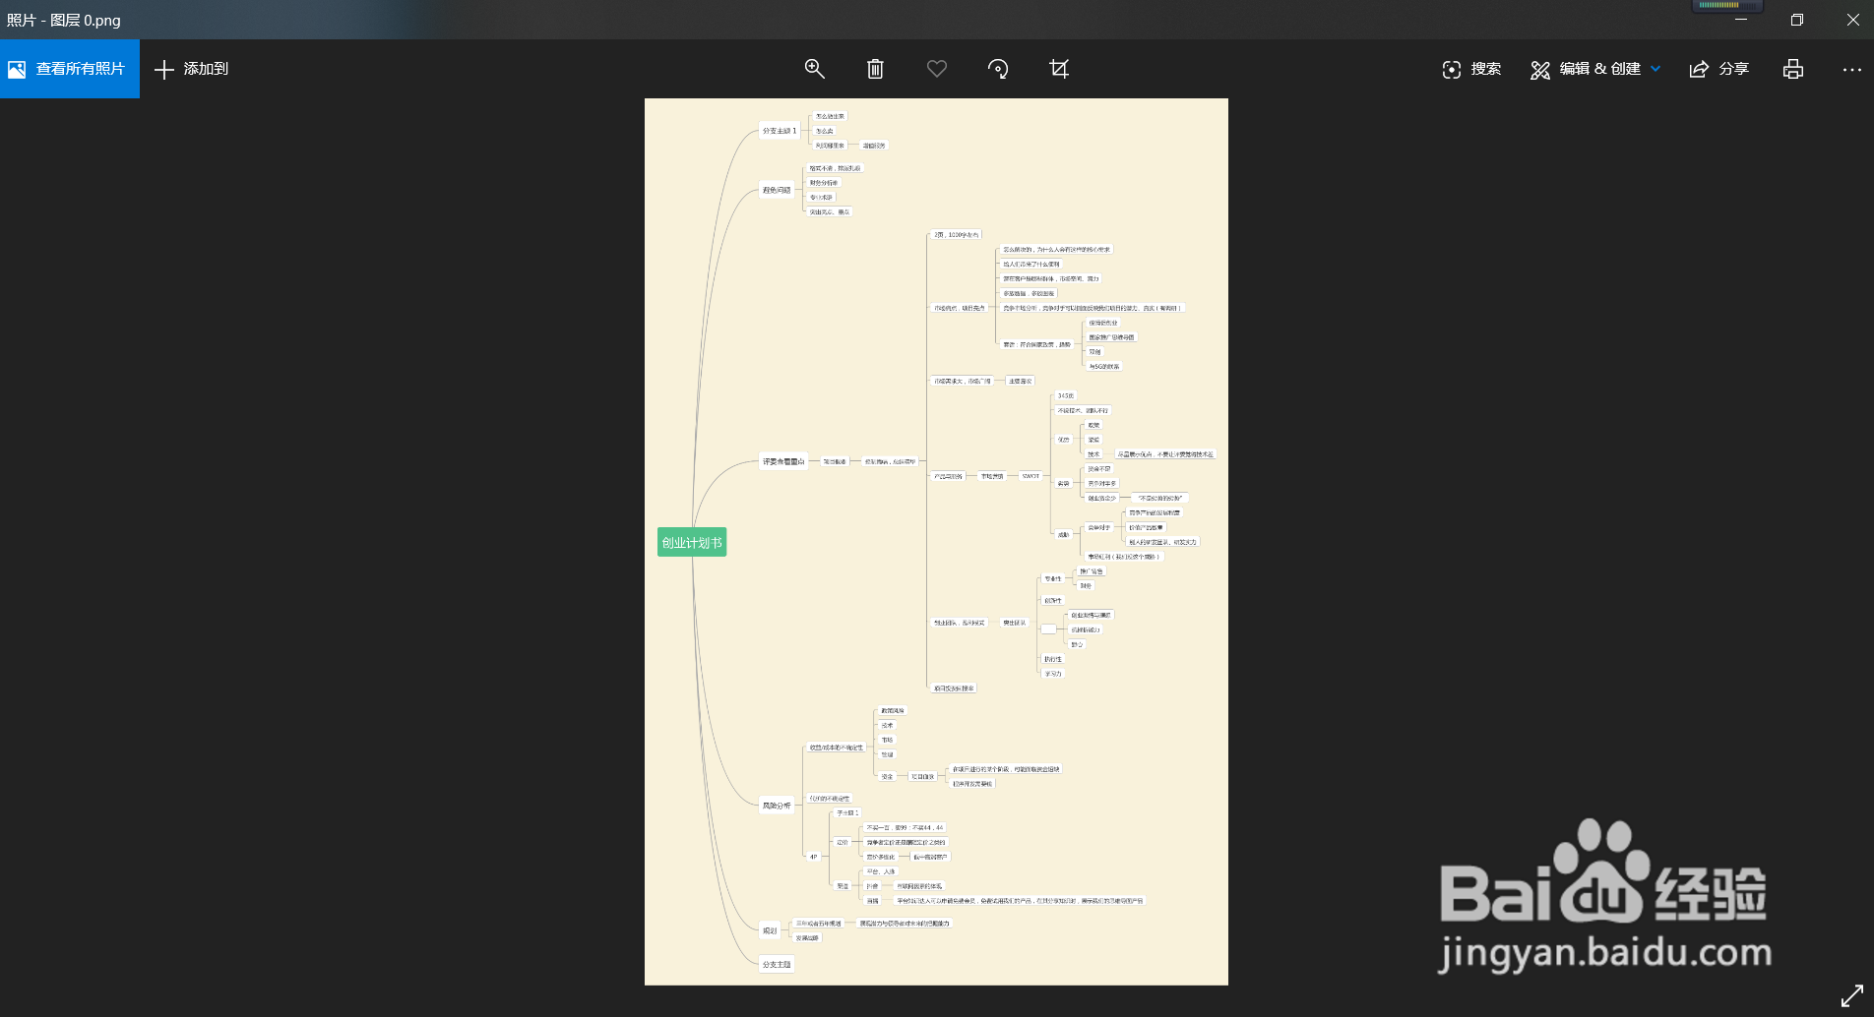Click the Search (搜索) button
Viewport: 1874px width, 1017px height.
(1471, 69)
